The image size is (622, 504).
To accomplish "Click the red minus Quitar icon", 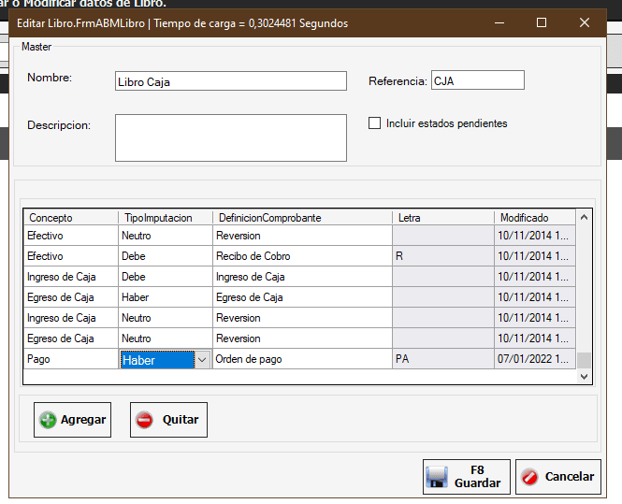I will pyautogui.click(x=145, y=420).
